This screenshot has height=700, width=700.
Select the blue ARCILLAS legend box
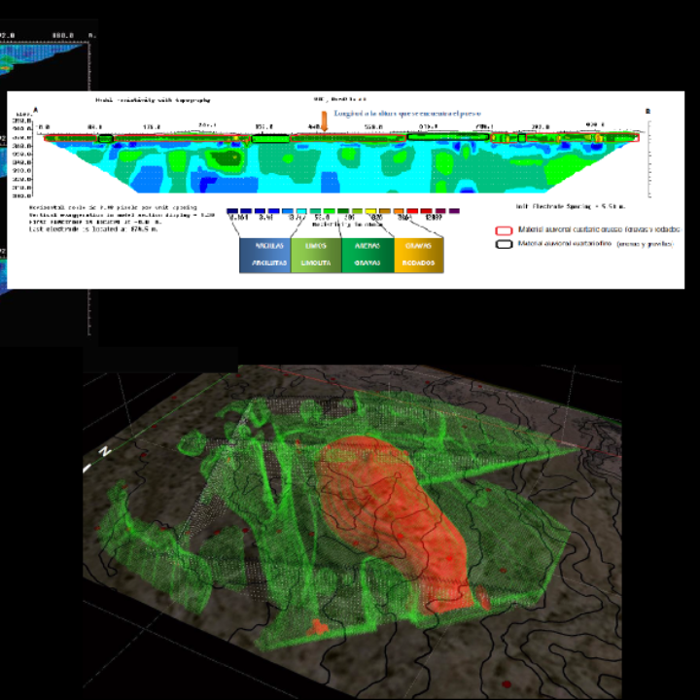click(264, 255)
